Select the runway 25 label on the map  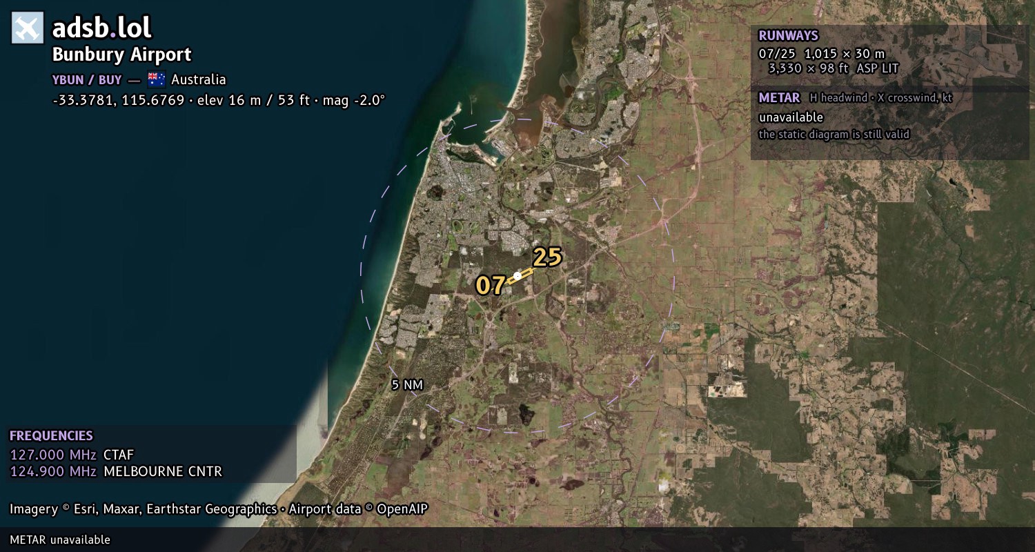547,257
